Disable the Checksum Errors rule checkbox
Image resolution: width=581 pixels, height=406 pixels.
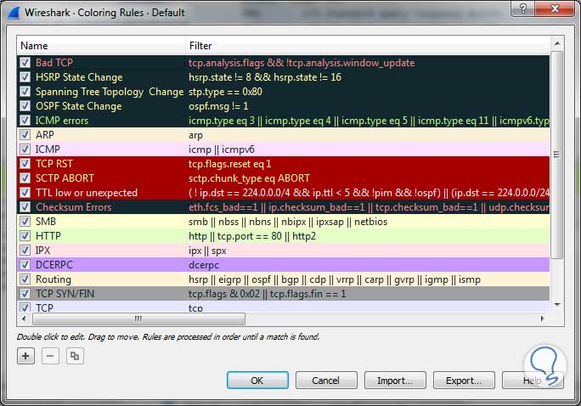[x=25, y=207]
